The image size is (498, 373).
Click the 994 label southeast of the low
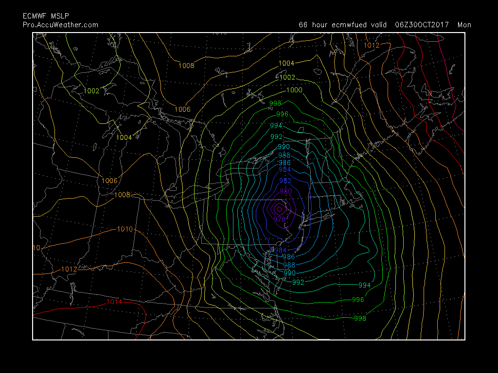click(364, 285)
